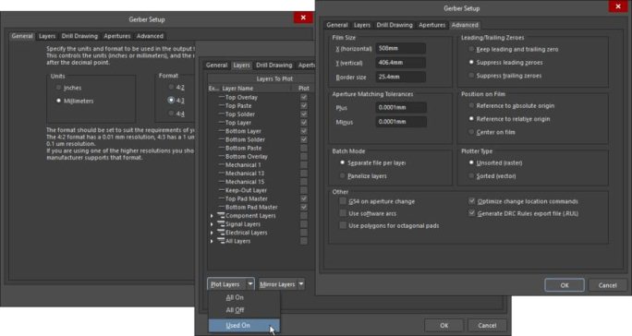
Task: Choose Sorted (vector) plotter type
Action: coord(471,175)
